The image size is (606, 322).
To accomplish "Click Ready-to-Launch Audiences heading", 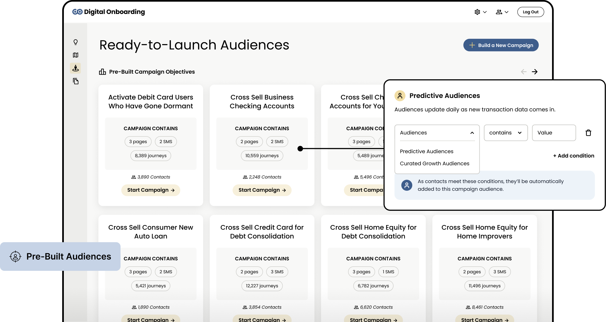I will click(x=194, y=45).
